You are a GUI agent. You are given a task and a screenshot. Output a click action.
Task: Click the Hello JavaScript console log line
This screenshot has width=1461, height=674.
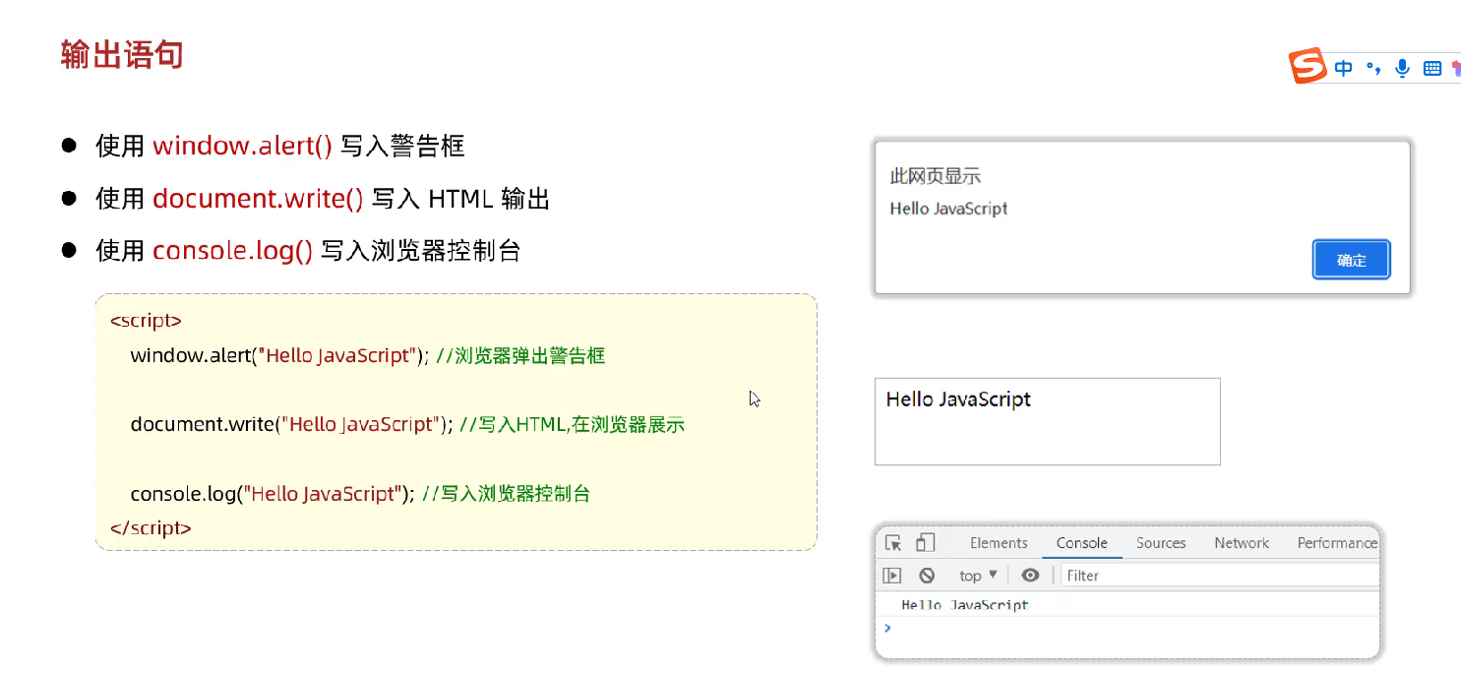[964, 605]
